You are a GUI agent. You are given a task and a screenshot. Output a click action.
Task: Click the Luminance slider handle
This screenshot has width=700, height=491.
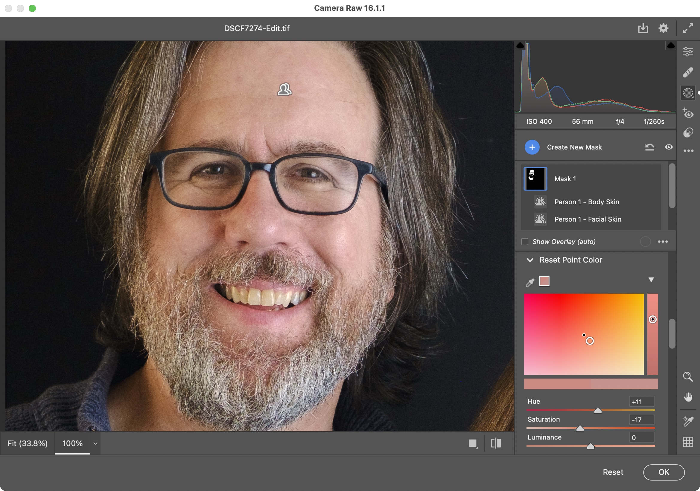point(591,446)
